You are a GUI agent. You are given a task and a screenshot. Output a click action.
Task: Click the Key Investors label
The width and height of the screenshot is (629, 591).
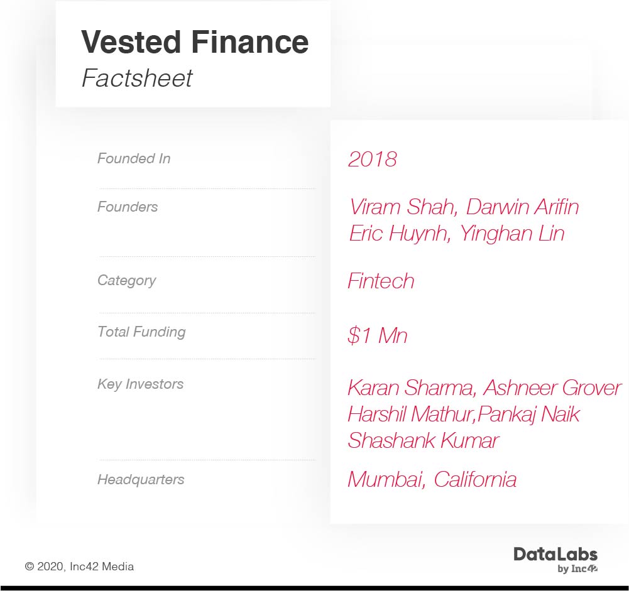[x=140, y=384]
